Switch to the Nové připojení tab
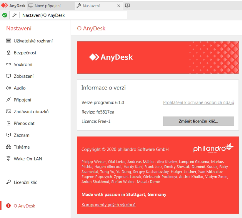The height and width of the screenshot is (218, 242). [51, 6]
